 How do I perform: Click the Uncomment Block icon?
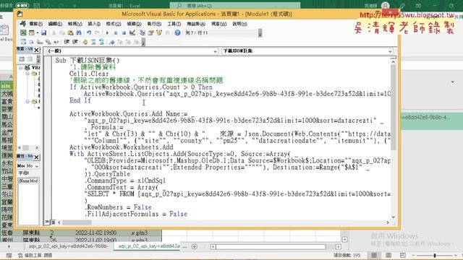point(101,42)
